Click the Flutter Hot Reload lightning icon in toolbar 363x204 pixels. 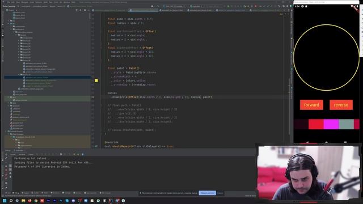[x=248, y=6]
